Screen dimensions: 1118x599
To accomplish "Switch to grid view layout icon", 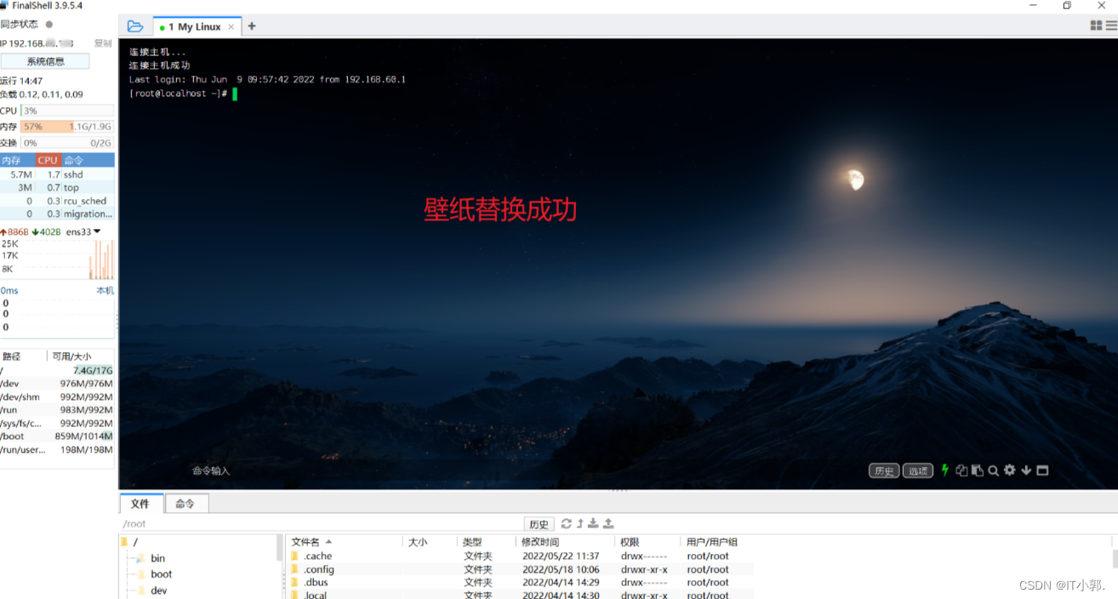I will [x=1096, y=26].
